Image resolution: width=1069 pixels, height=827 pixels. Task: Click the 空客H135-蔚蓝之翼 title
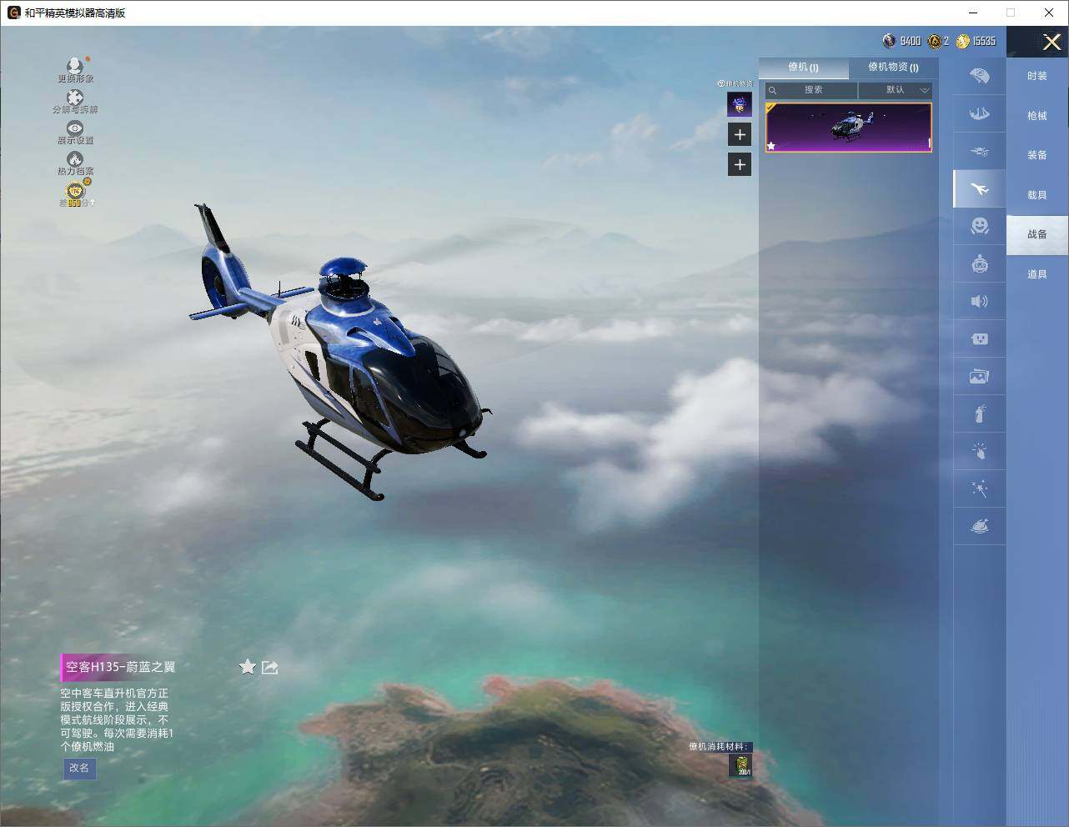[120, 667]
